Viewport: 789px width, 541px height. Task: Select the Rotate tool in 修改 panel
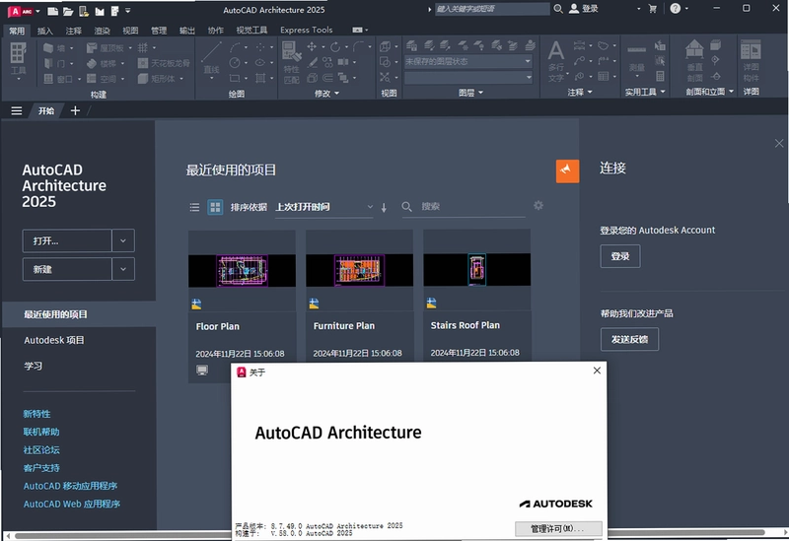click(335, 47)
